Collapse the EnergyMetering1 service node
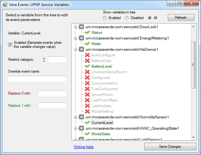The image size is (201, 155). [76, 38]
